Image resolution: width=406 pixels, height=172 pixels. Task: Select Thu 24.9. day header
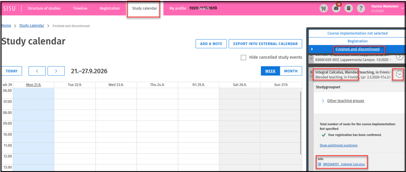(157, 85)
